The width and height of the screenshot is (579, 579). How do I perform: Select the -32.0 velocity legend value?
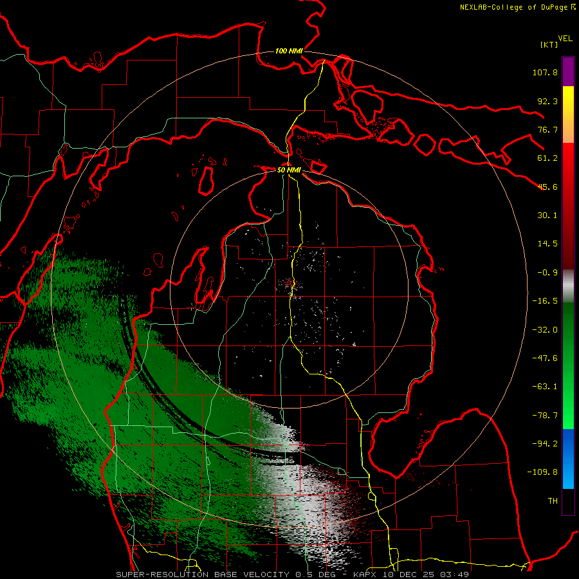click(x=545, y=330)
